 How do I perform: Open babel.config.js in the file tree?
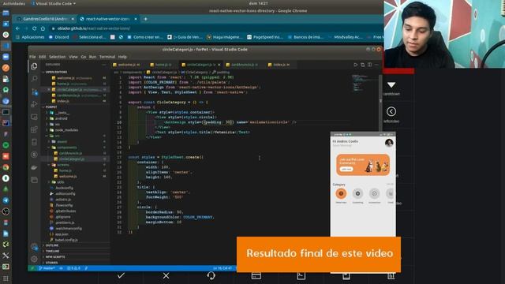[x=65, y=240]
